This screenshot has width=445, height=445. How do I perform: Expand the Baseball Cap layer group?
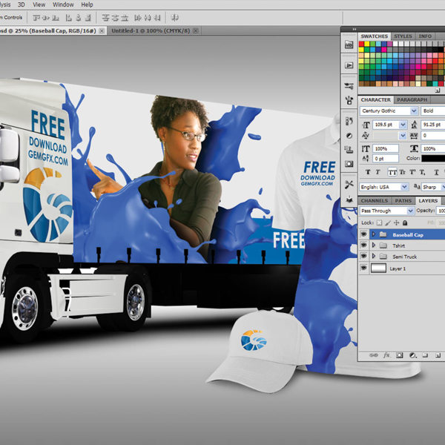374,234
